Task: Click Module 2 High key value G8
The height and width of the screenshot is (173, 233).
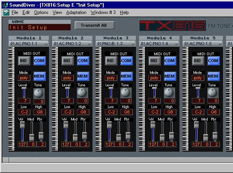Action: click(x=83, y=112)
